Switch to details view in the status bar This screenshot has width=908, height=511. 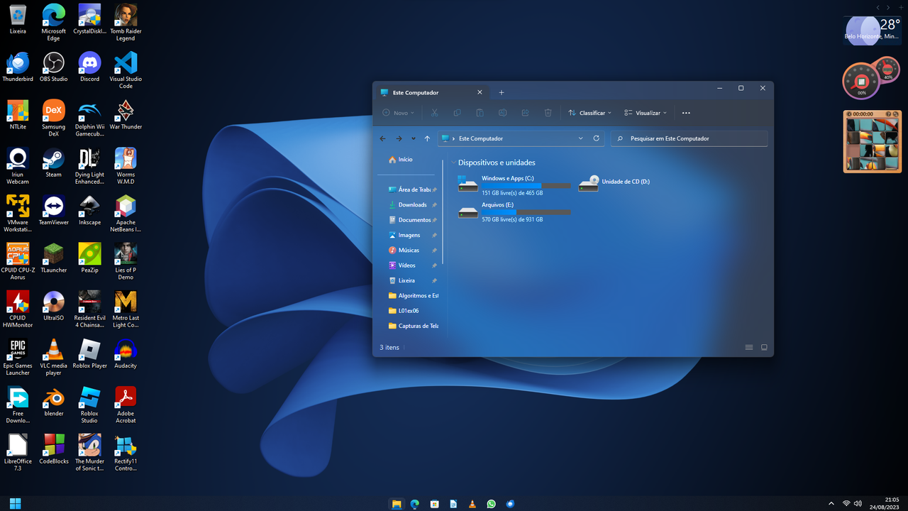pos(748,347)
